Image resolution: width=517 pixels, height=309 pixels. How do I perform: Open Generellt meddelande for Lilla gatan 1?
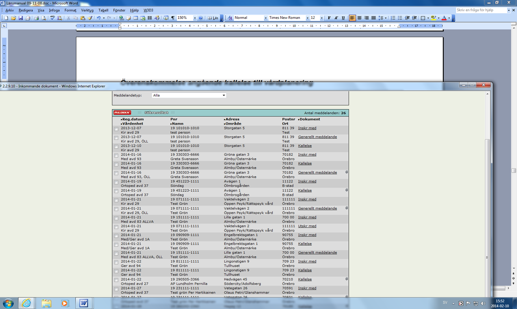pos(318,253)
